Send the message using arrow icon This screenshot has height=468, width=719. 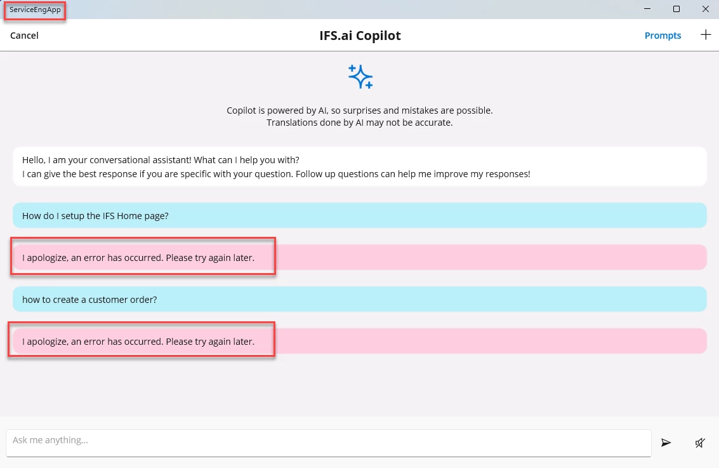666,443
